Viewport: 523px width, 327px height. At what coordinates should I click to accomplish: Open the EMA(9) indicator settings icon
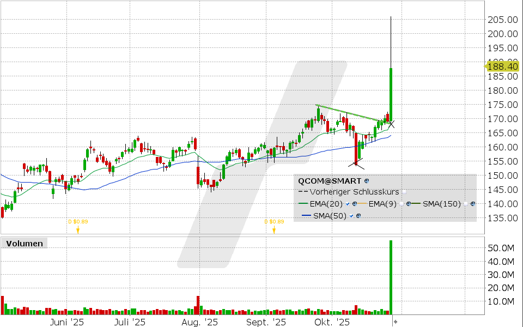pyautogui.click(x=409, y=204)
